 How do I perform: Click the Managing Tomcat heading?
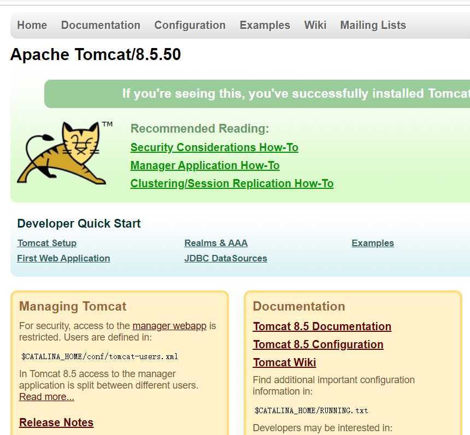[x=73, y=306]
